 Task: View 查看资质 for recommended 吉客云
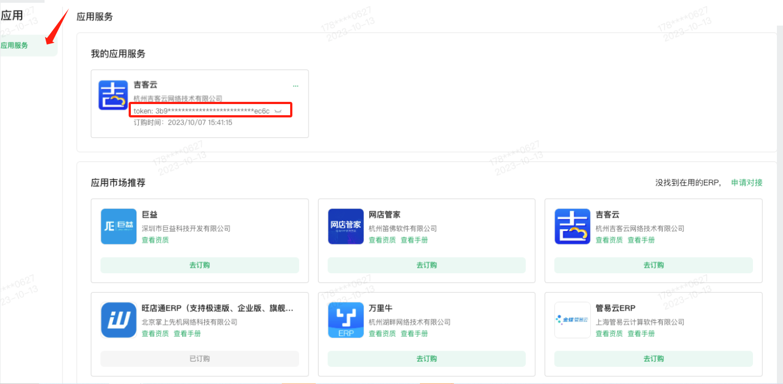tap(609, 240)
